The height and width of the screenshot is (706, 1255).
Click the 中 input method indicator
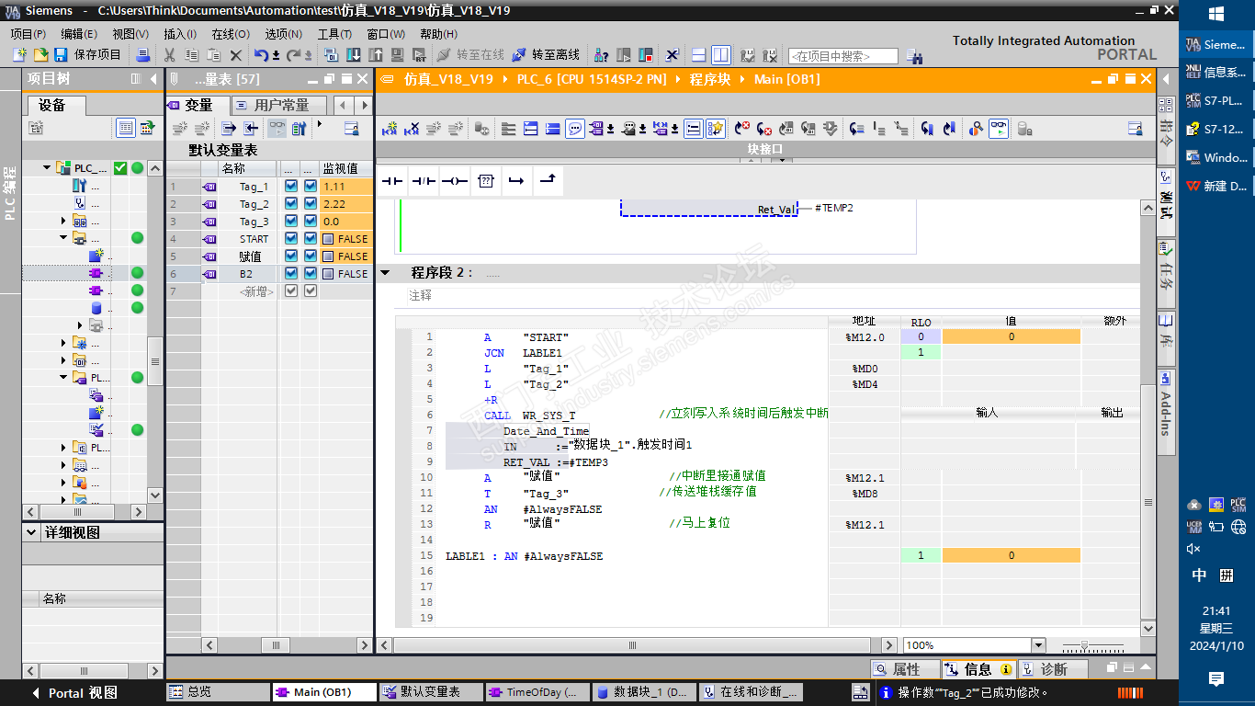coord(1199,575)
